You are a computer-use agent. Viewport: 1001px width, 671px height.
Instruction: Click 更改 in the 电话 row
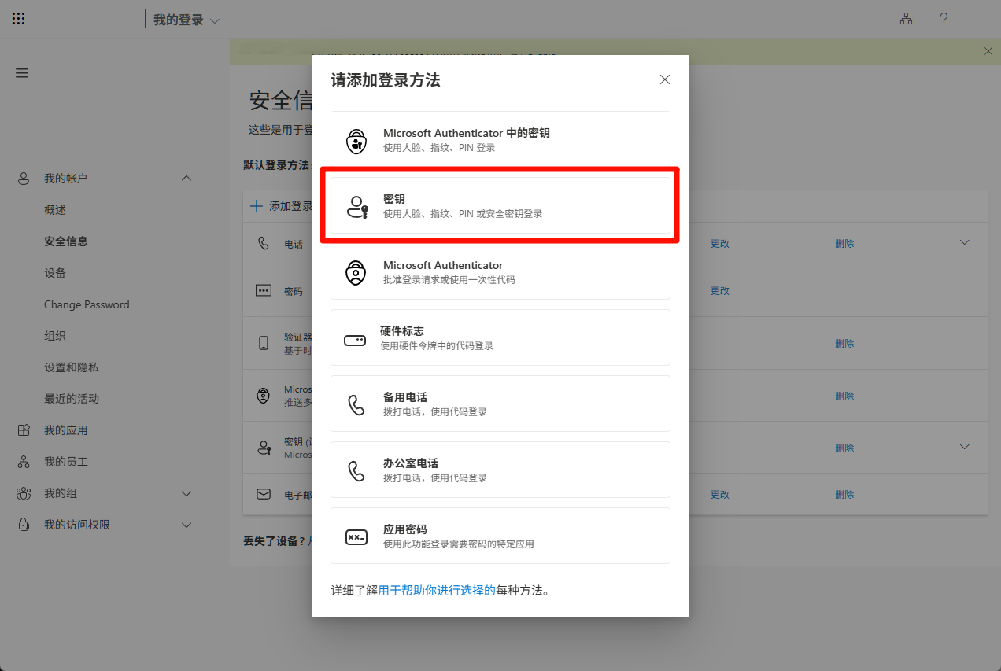720,244
